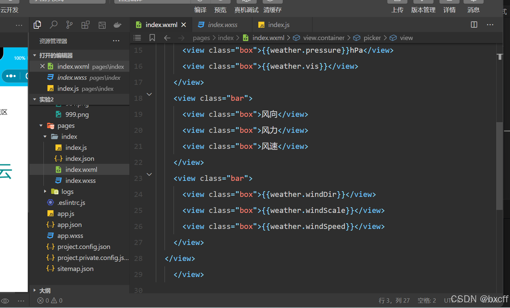Click the bookmark icon in breadcrumb bar
Screen dimensions: 510x308
[152, 38]
